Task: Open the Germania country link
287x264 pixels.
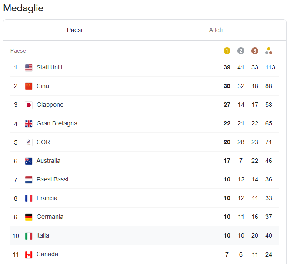Action: (50, 217)
